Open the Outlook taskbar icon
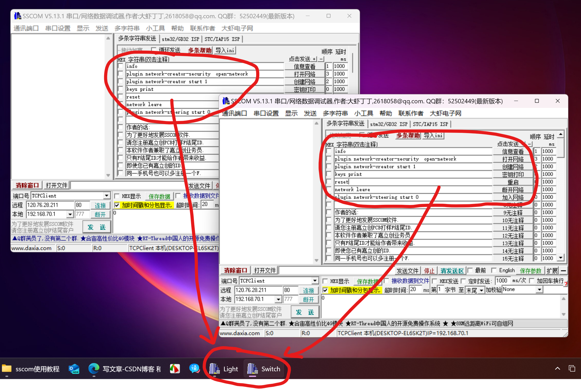The image size is (581, 389). (74, 369)
